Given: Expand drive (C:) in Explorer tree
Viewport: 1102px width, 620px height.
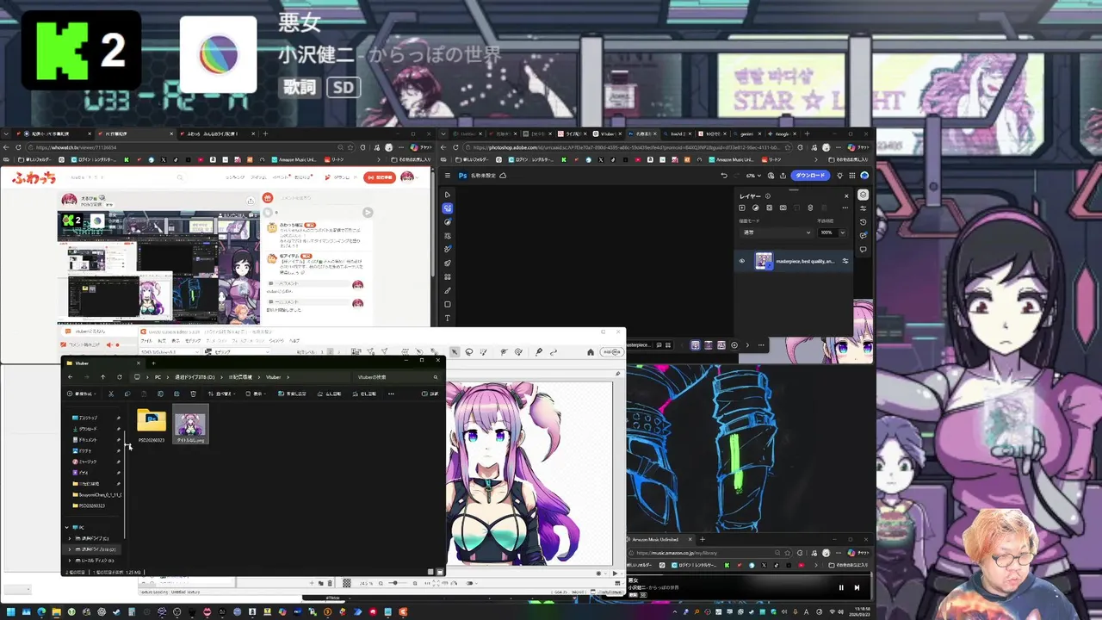Looking at the screenshot, I should (71, 538).
